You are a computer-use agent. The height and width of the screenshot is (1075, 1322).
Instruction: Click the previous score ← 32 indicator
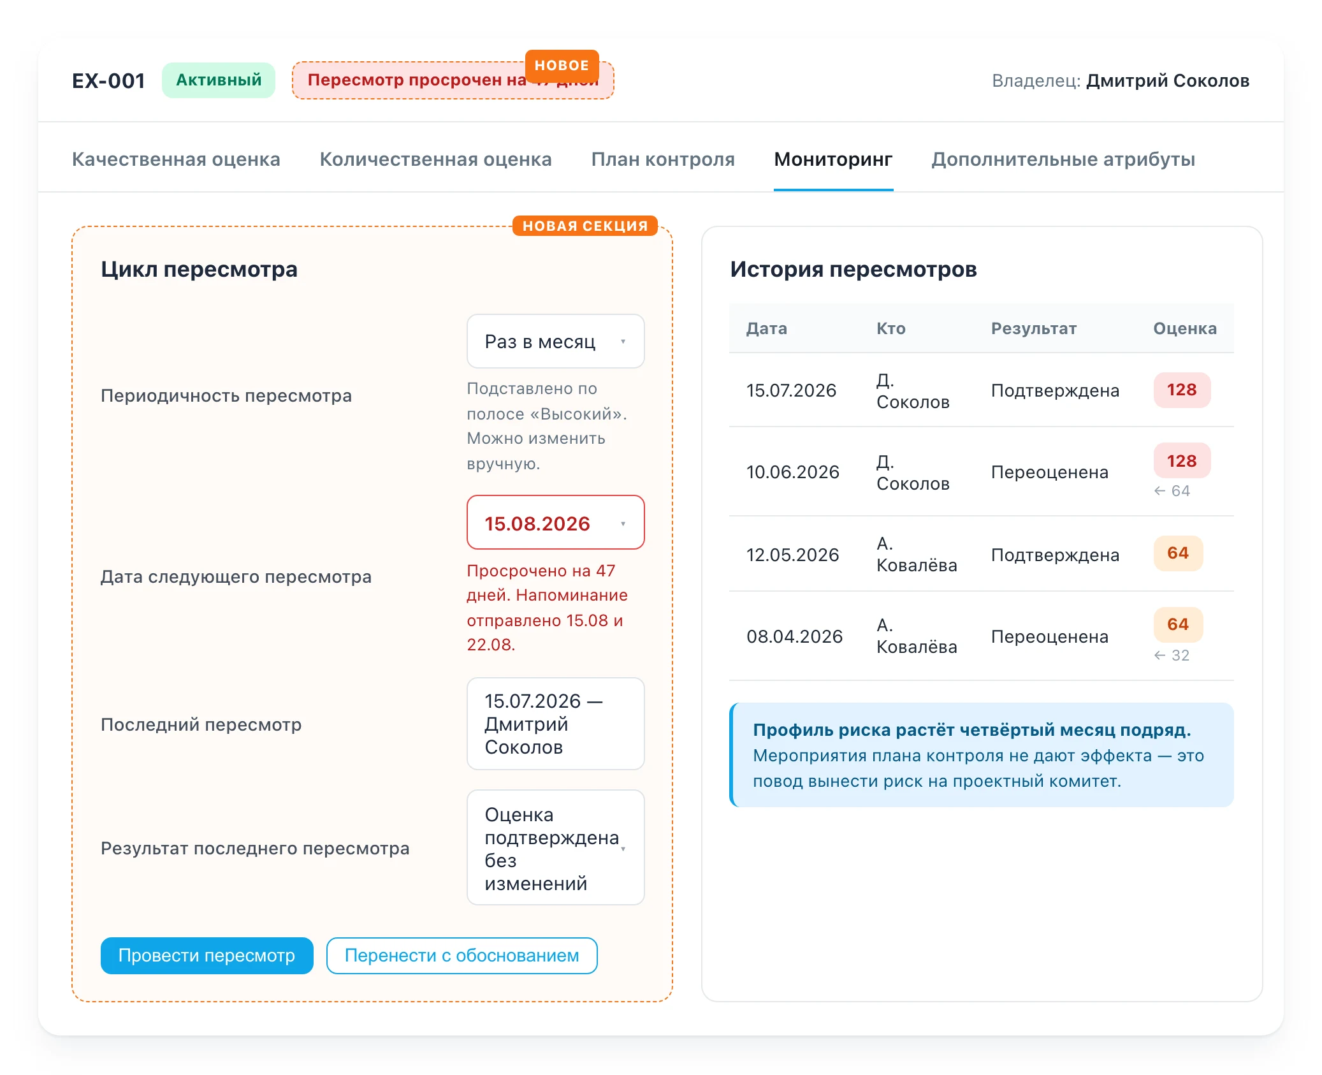click(x=1172, y=655)
